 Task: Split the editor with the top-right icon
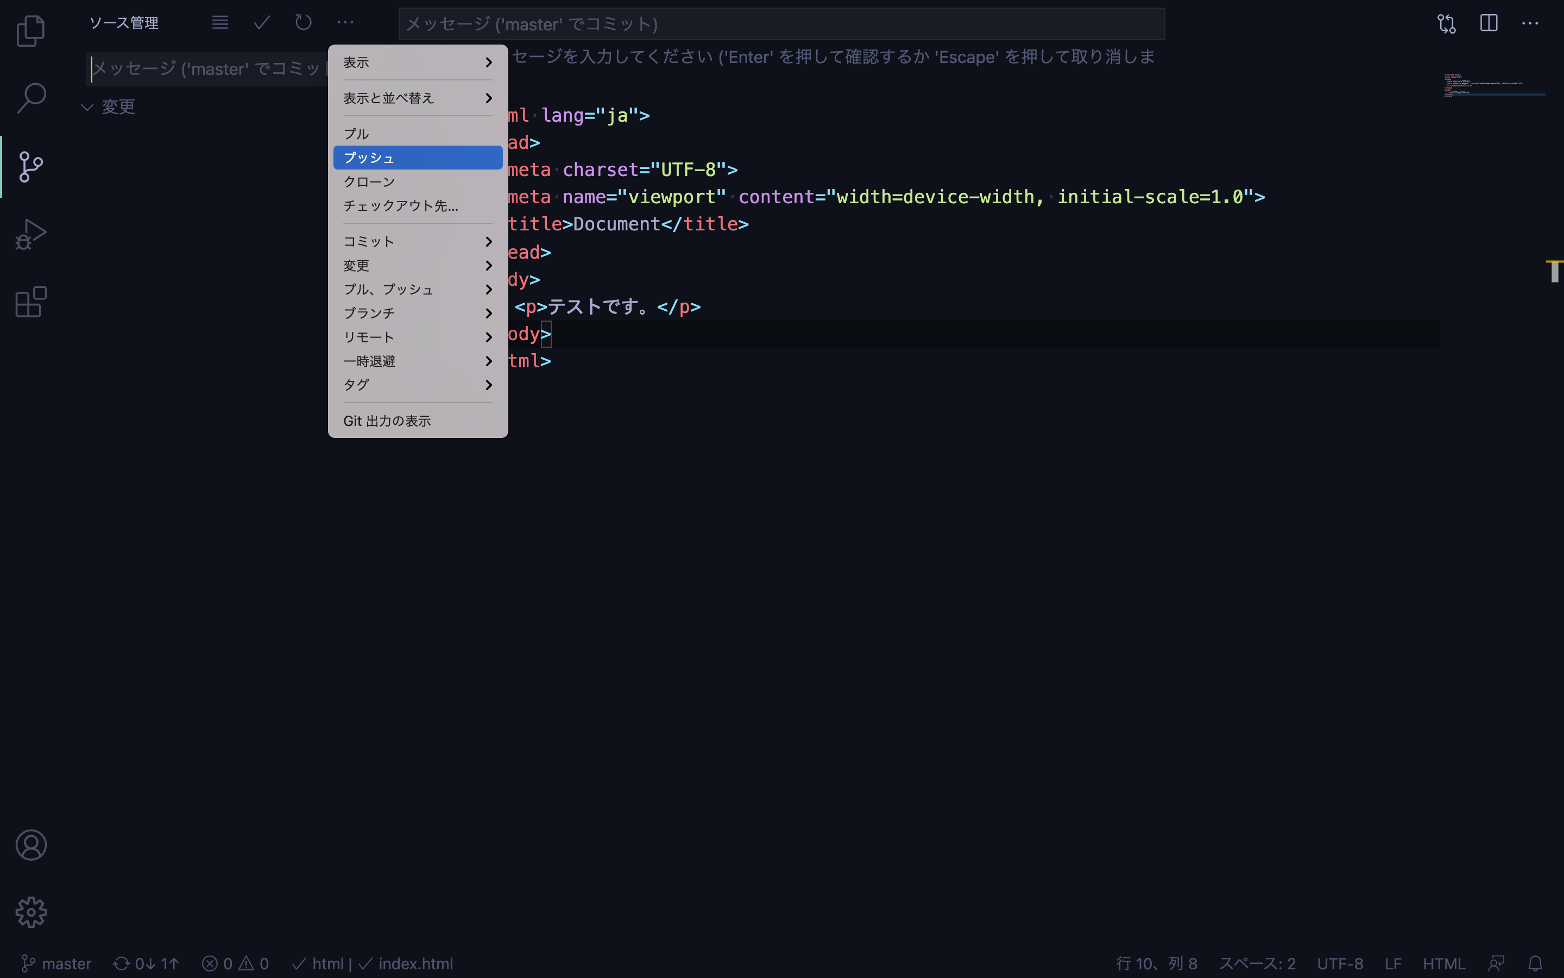pos(1488,23)
